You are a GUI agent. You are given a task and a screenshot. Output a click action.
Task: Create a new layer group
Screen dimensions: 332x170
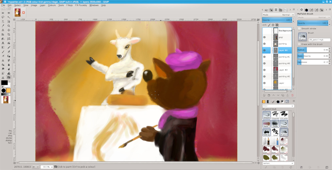[269, 95]
